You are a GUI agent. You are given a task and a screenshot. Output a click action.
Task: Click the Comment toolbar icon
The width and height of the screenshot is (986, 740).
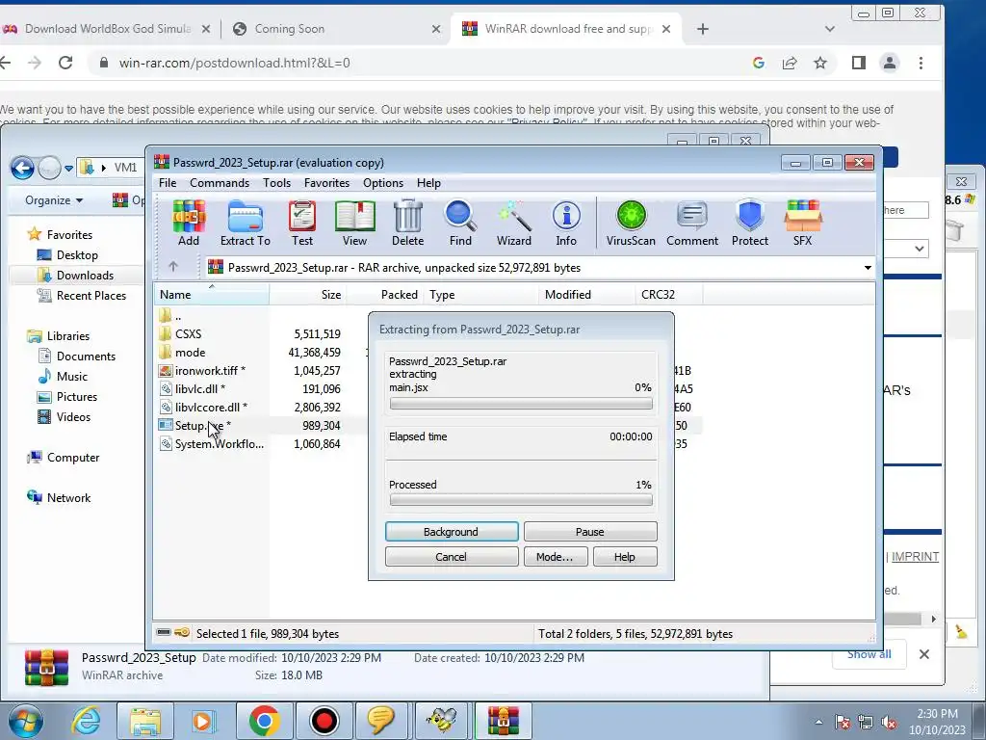692,223
